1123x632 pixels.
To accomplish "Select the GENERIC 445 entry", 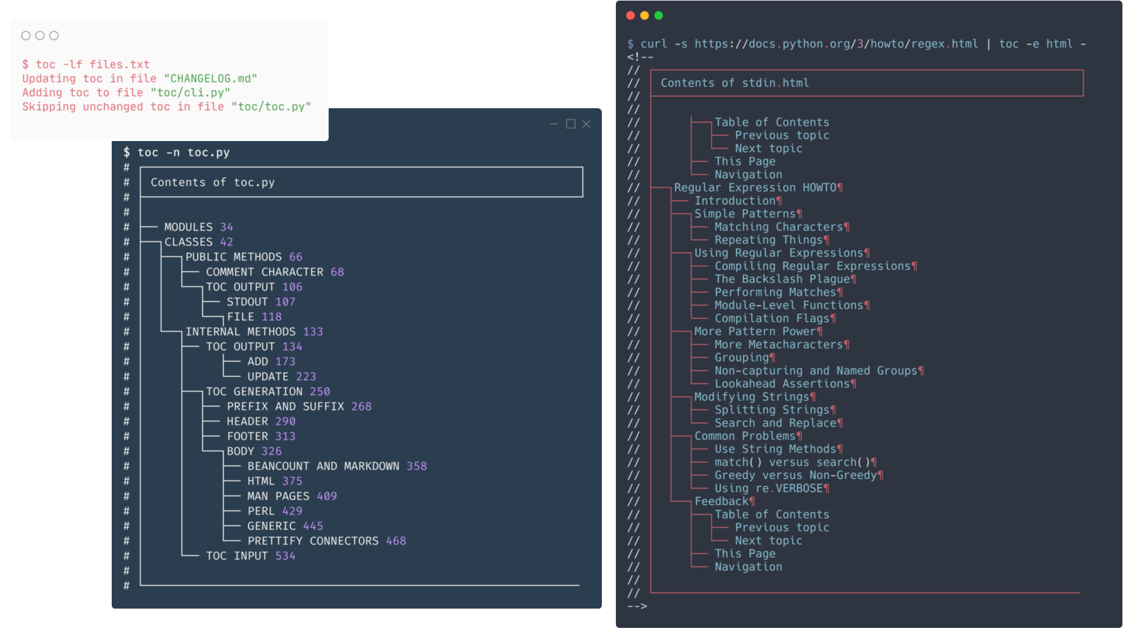I will 285,526.
